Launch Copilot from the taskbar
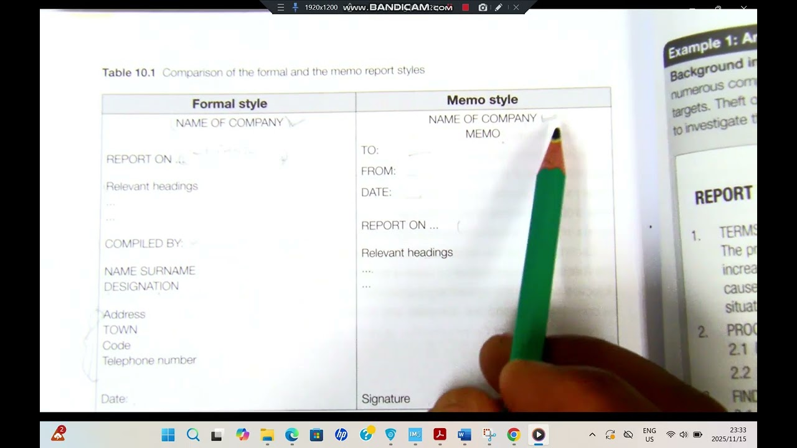This screenshot has width=797, height=448. [x=242, y=434]
